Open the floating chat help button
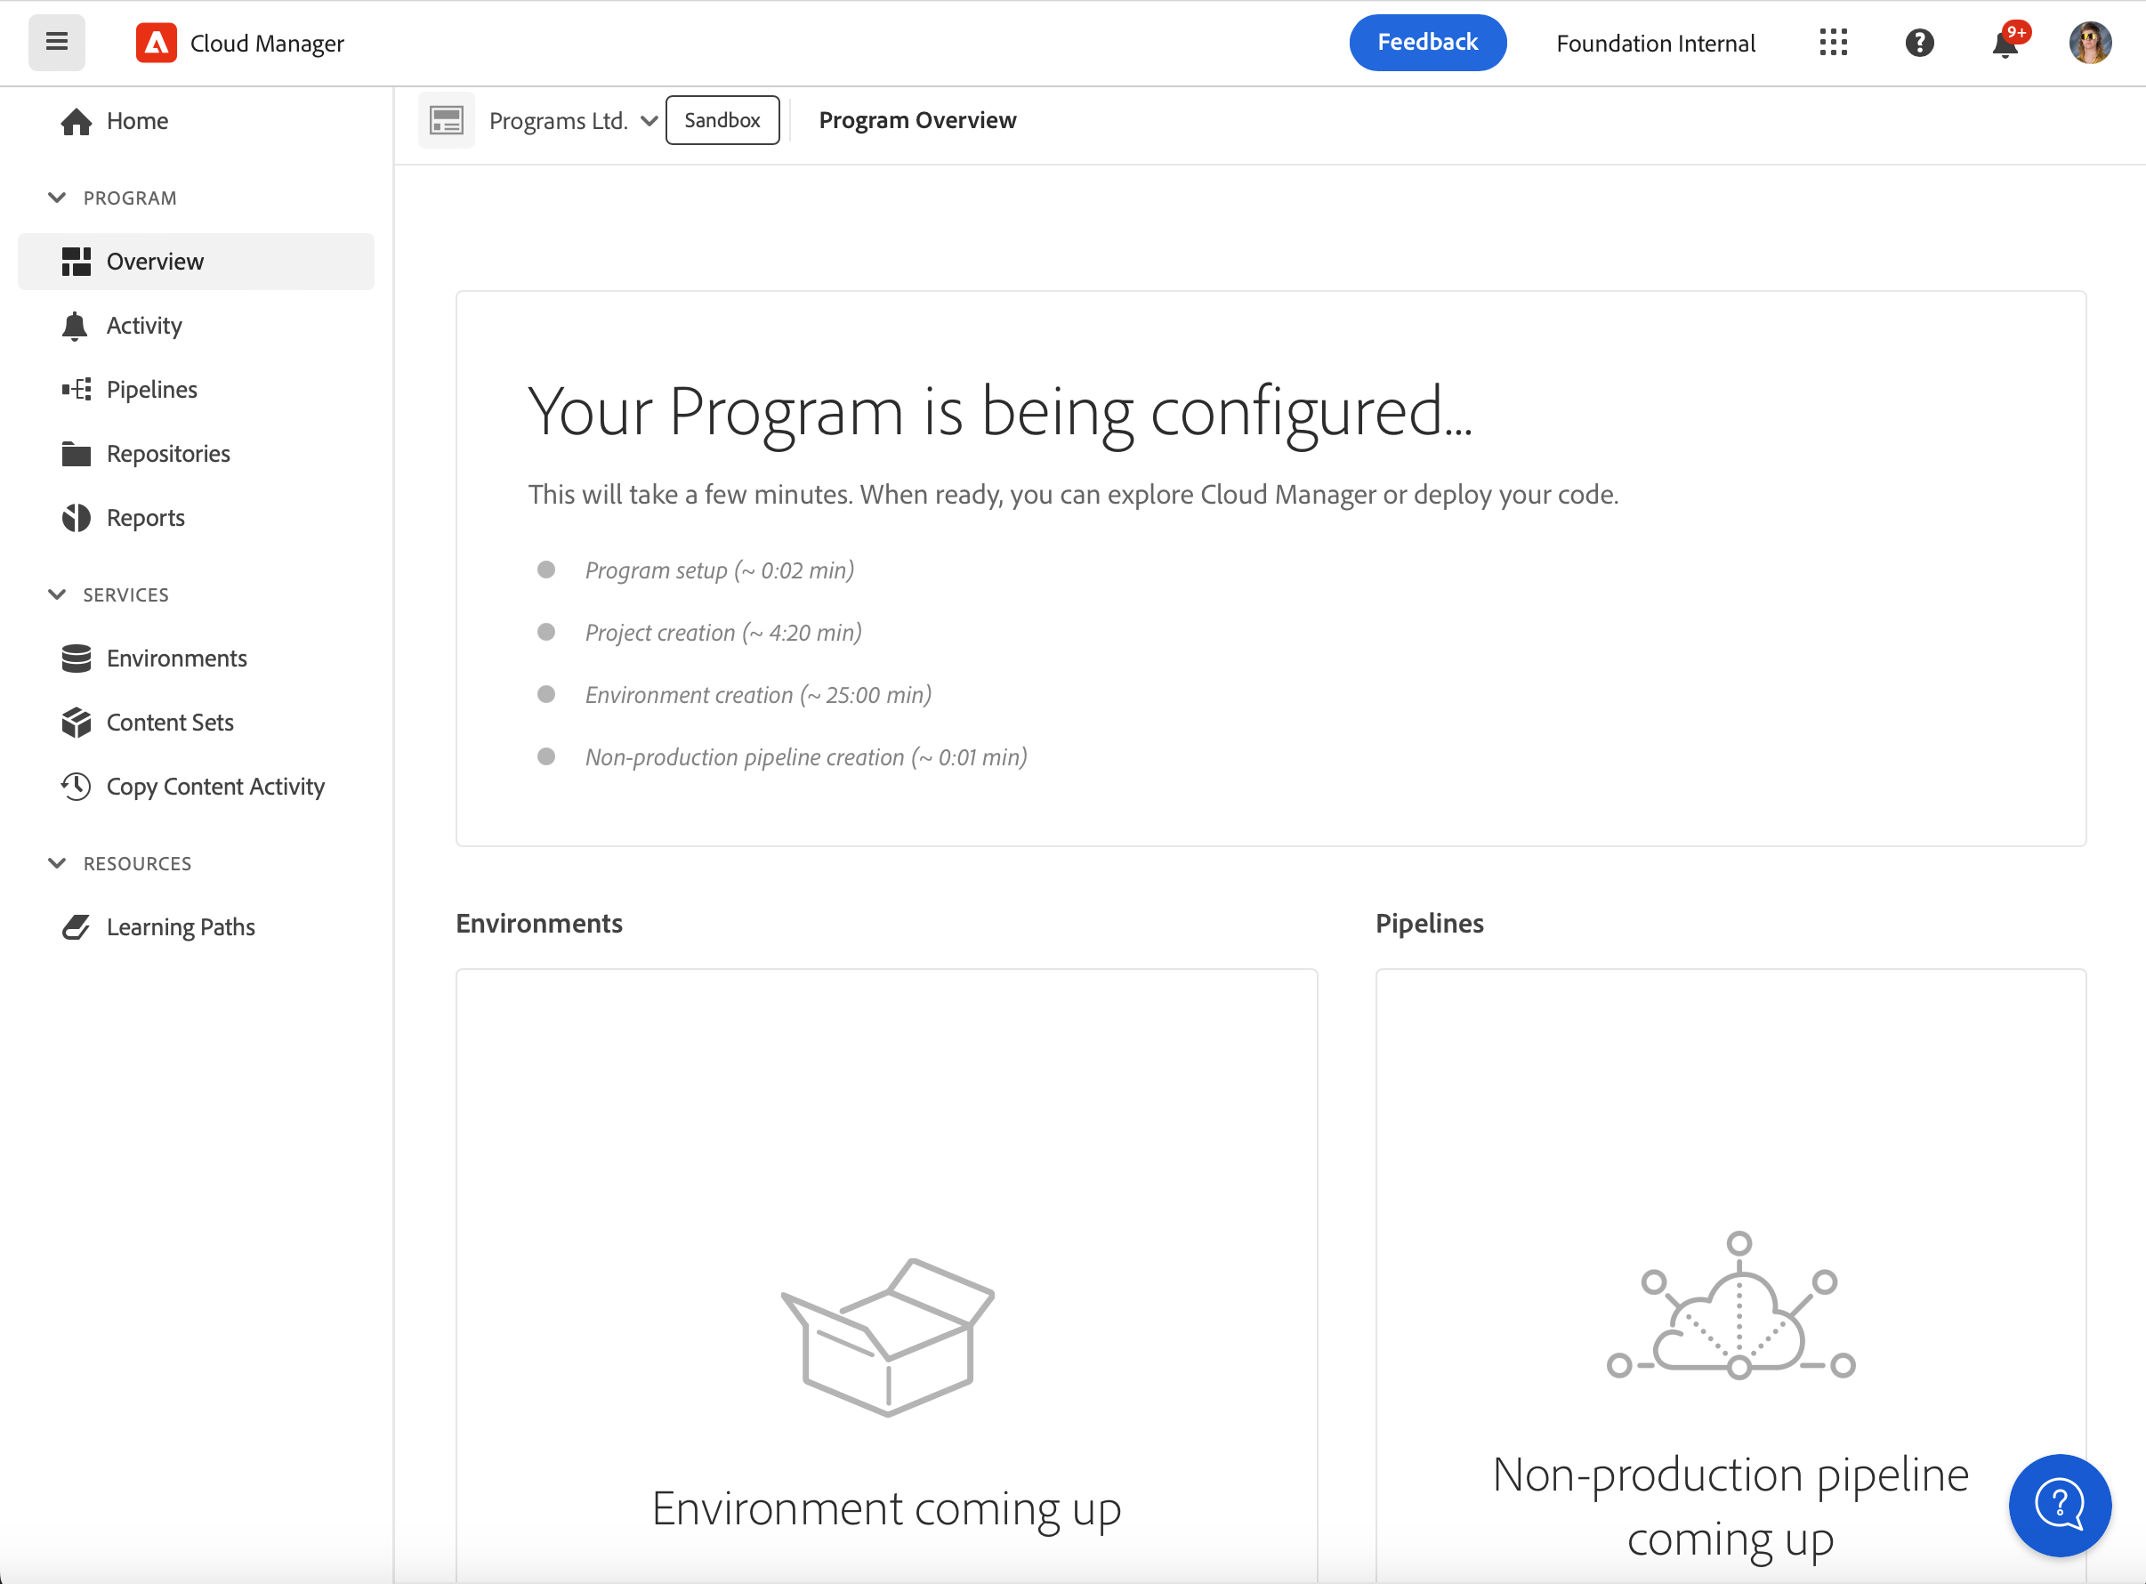Image resolution: width=2146 pixels, height=1584 pixels. pyautogui.click(x=2060, y=1505)
